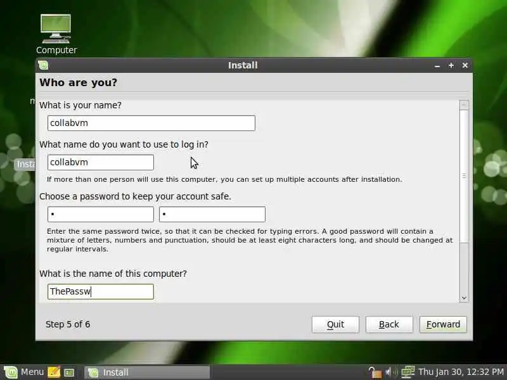Screen dimensions: 507x380
Task: Focus the login name field
Action: [101, 162]
